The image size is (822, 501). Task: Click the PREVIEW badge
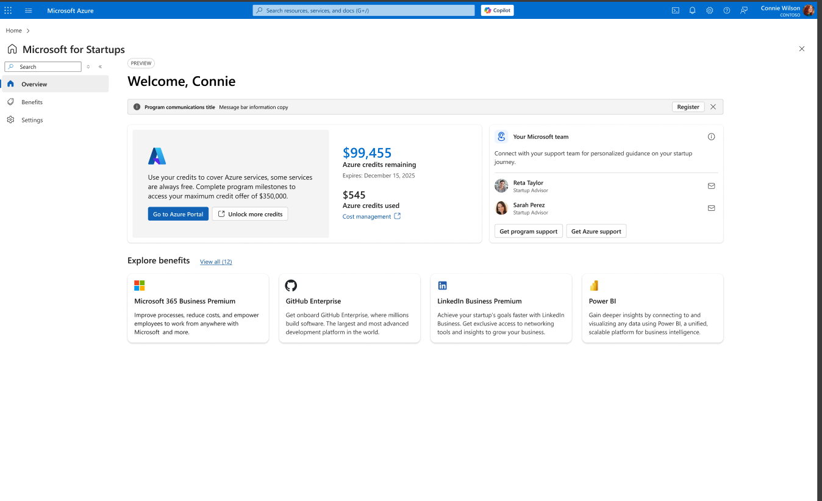point(141,63)
